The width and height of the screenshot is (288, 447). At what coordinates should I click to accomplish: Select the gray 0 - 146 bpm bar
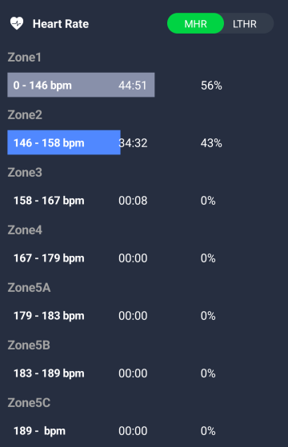81,85
